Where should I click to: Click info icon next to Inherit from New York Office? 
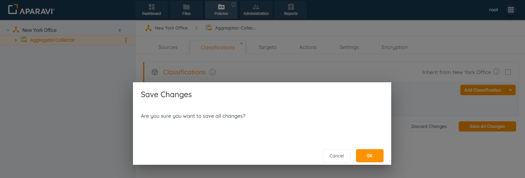[x=496, y=72]
